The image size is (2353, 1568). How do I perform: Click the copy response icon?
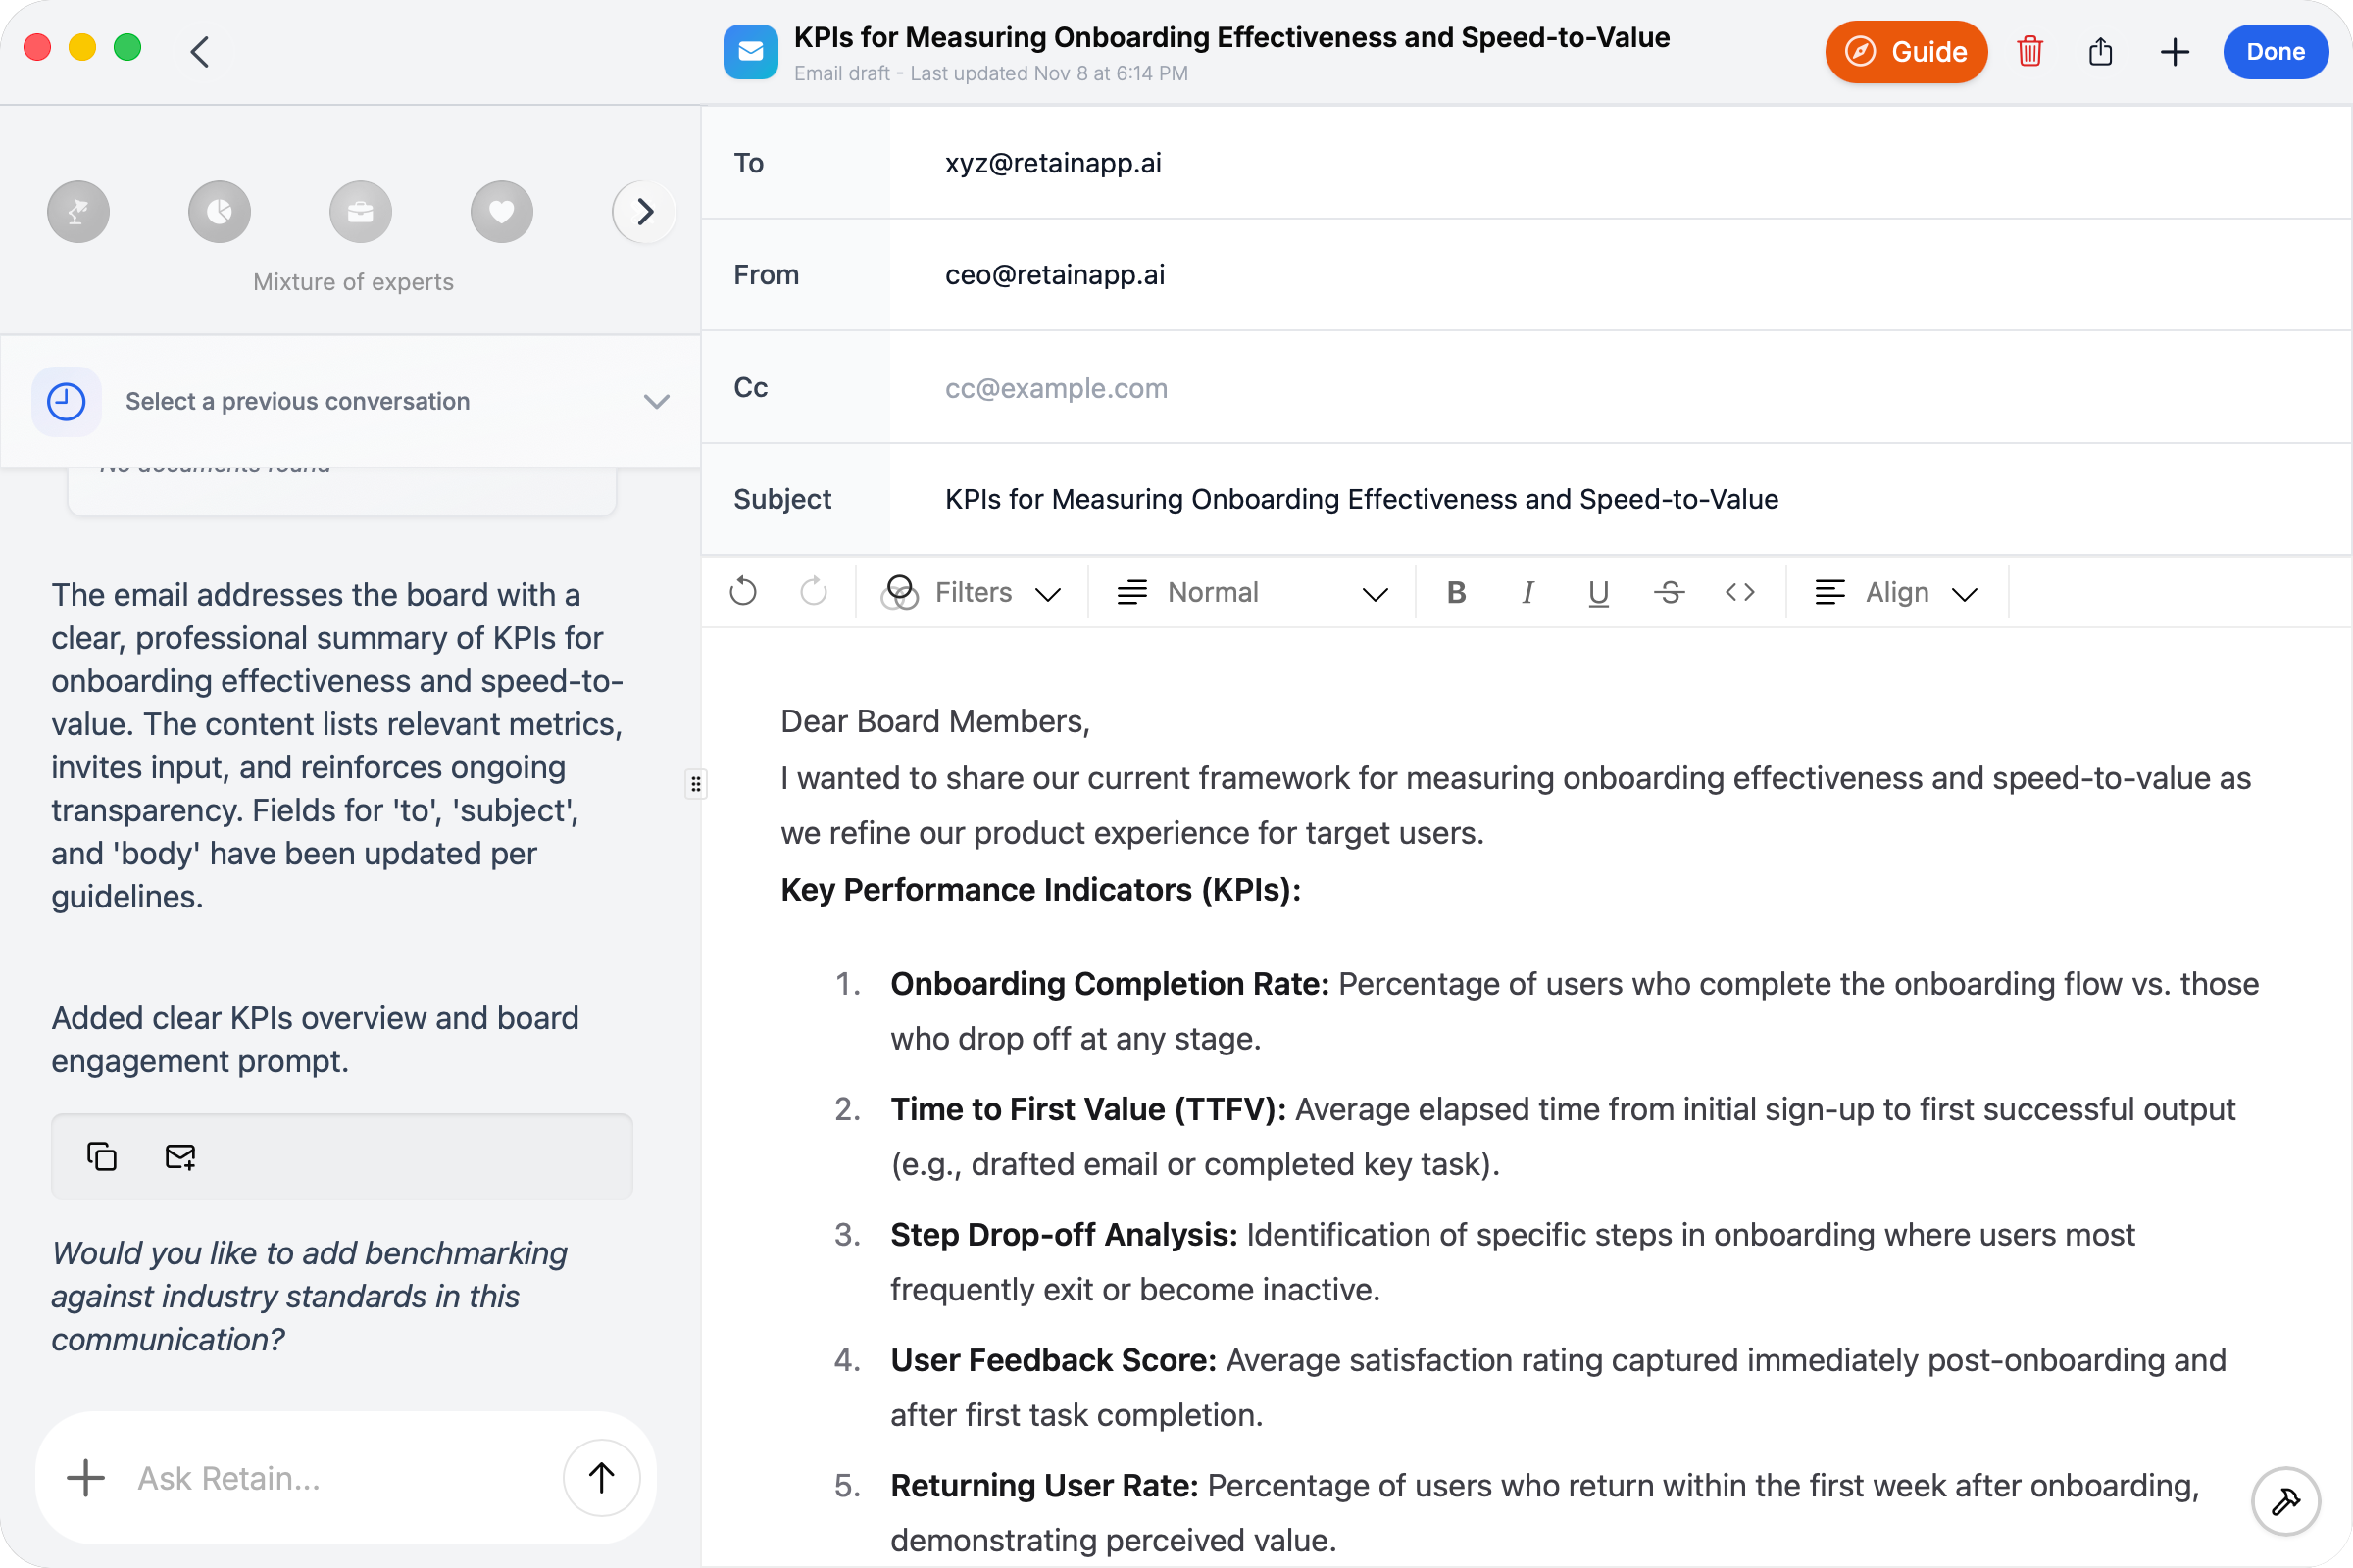pos(102,1156)
